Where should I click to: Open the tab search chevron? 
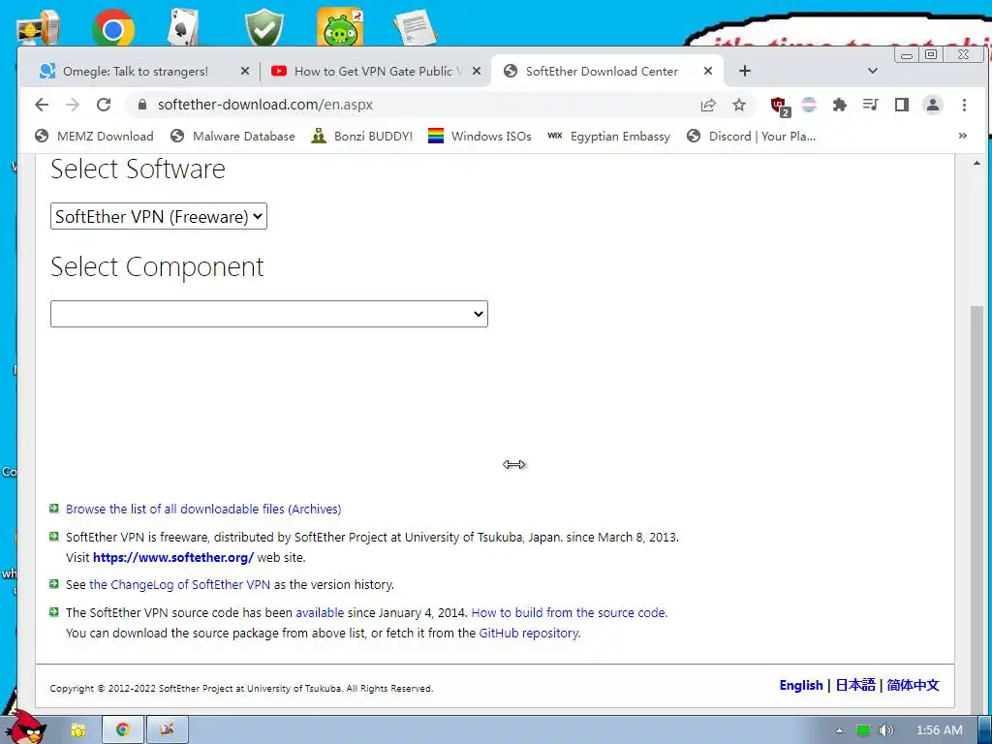(x=873, y=71)
